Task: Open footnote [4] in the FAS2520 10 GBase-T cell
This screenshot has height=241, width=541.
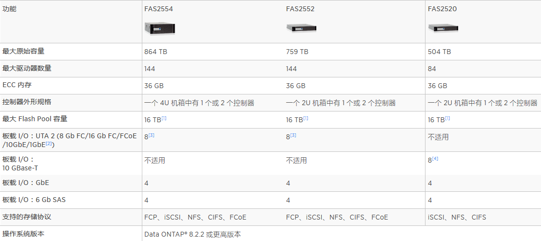Action: pyautogui.click(x=435, y=159)
